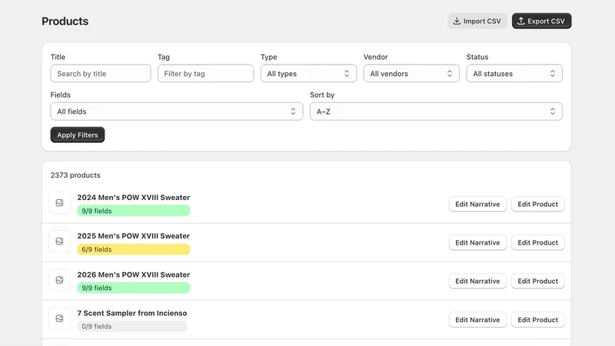The image size is (615, 346).
Task: Edit Narrative for 7 Scent Sampler from Incienso
Action: tap(477, 320)
